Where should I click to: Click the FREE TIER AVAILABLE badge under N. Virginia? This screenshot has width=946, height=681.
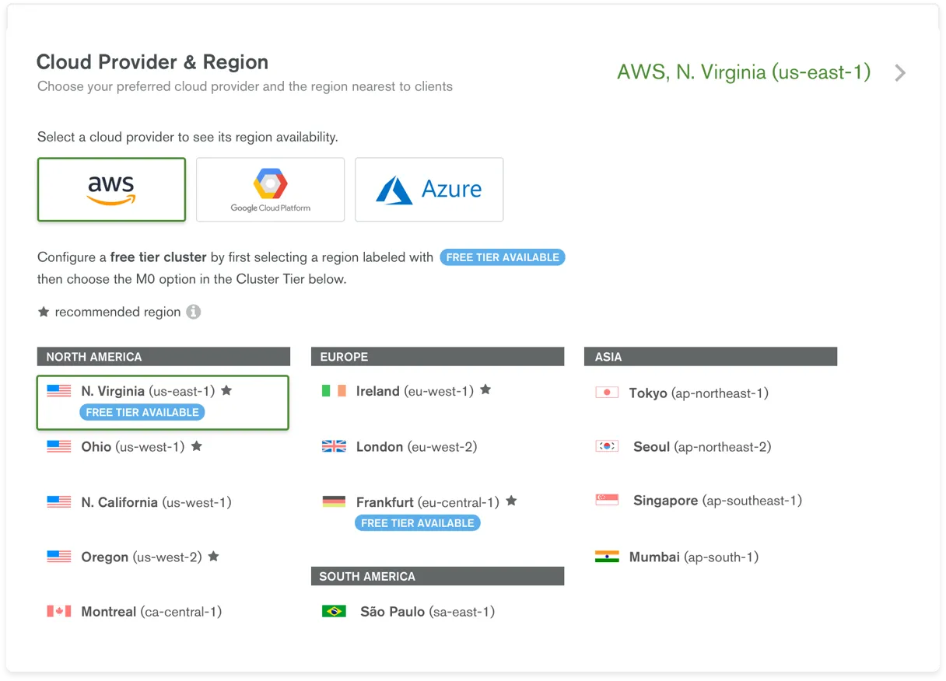click(142, 412)
